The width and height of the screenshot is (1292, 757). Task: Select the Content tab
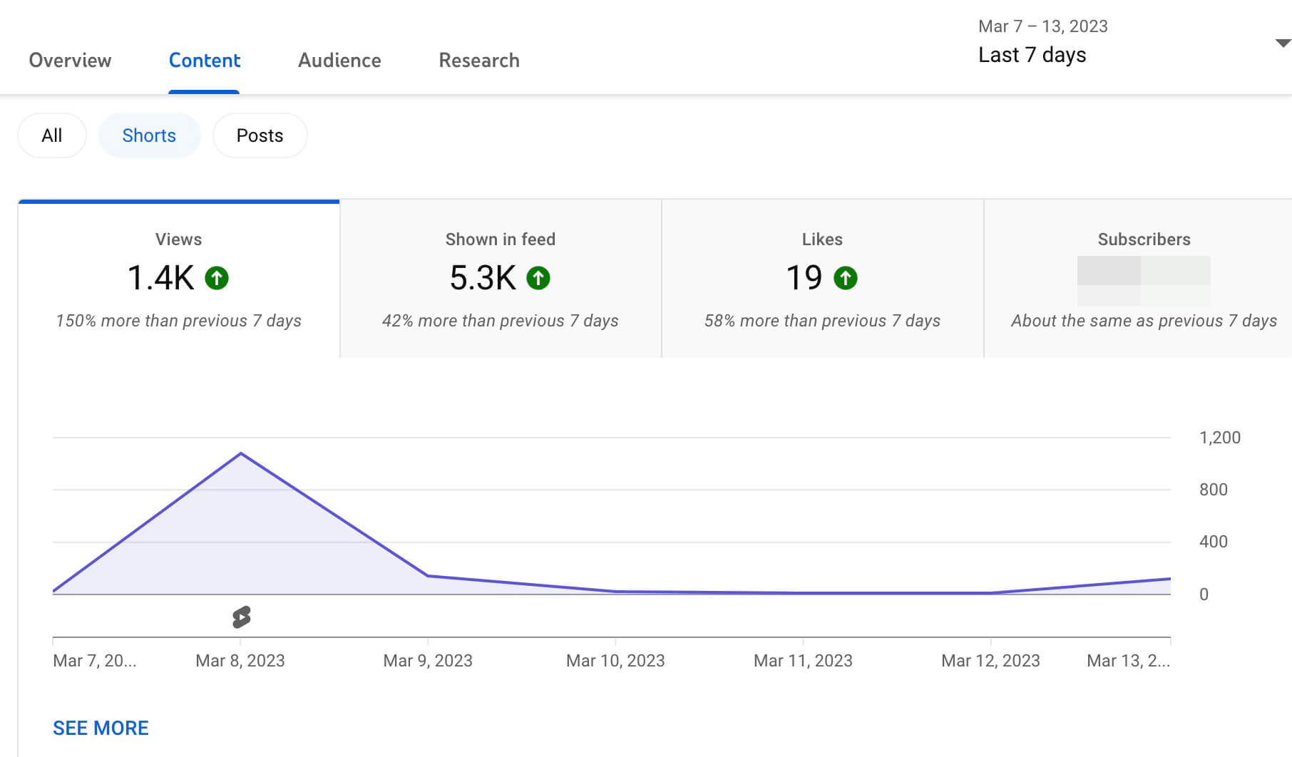point(204,61)
